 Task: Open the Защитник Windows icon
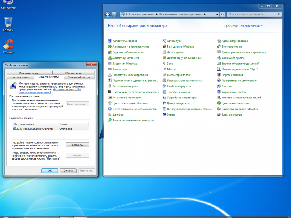(110, 63)
